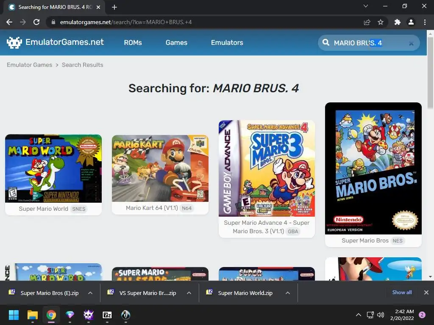
Task: Go back using browser back arrow
Action: click(9, 22)
